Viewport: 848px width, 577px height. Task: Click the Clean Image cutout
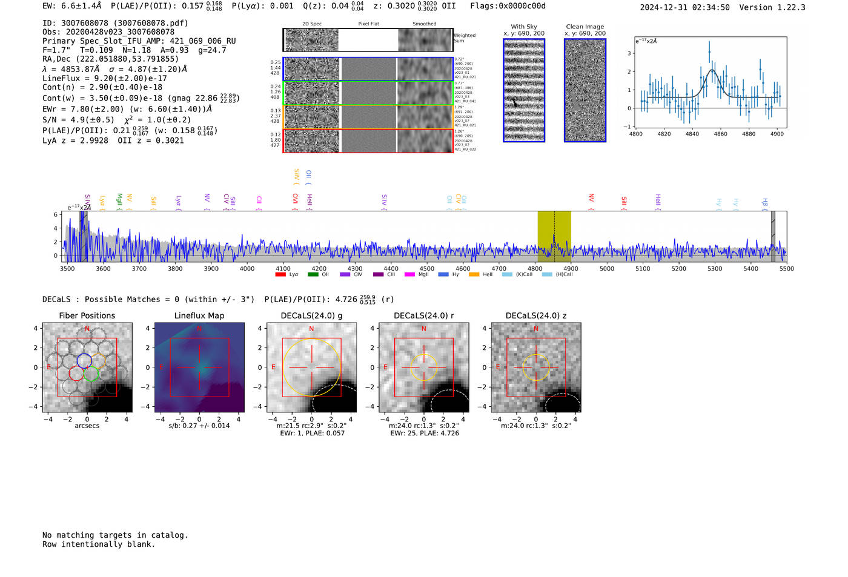(585, 90)
